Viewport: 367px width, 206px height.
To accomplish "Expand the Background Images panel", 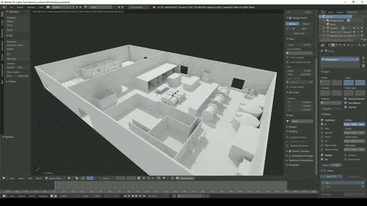I will coord(300,156).
